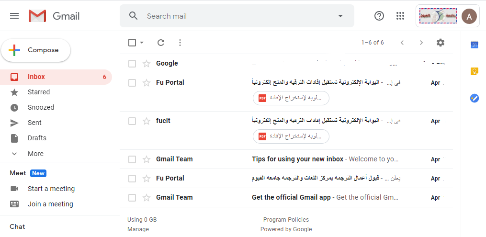Join a meeting in Meet
This screenshot has height=237, width=486.
coord(50,204)
